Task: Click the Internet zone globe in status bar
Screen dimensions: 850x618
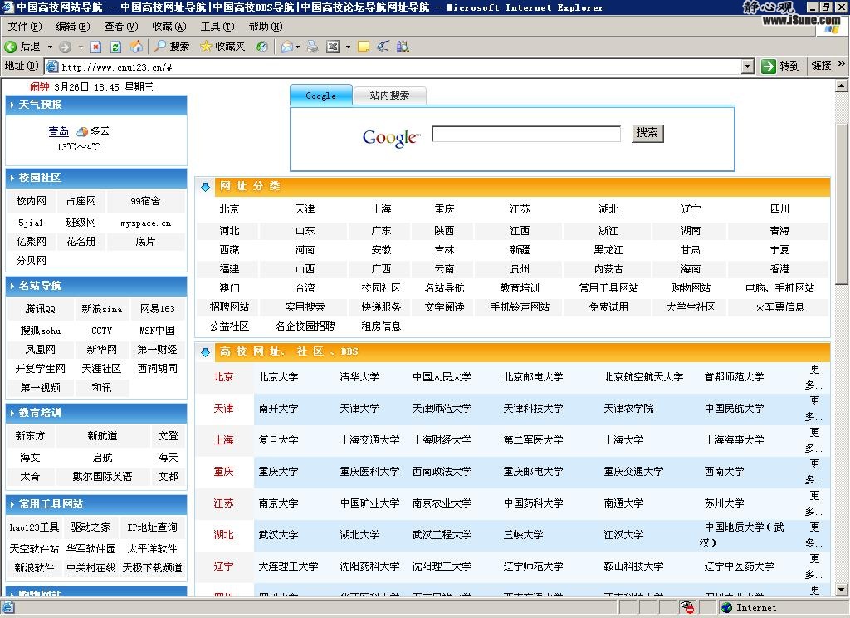Action: (727, 607)
